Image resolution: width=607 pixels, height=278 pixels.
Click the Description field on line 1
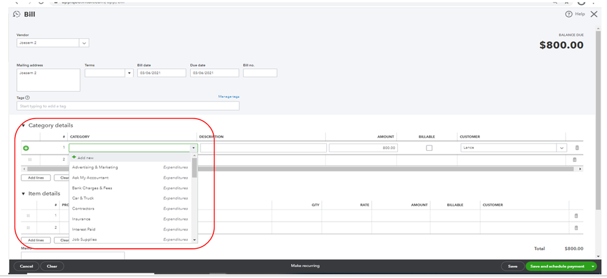click(263, 148)
